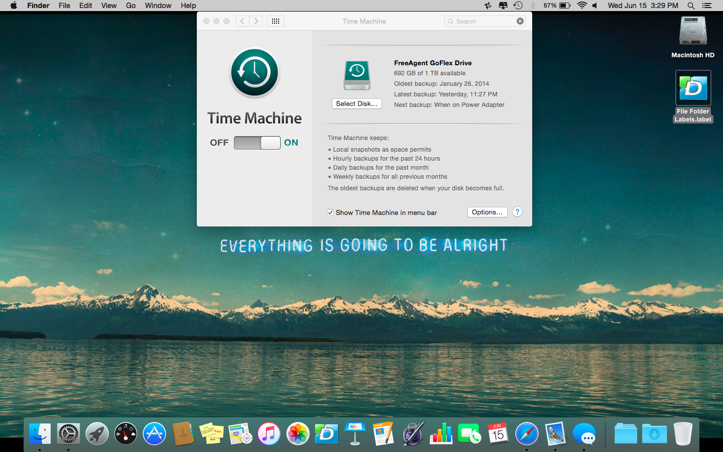
Task: Open the View menu
Action: click(x=109, y=6)
